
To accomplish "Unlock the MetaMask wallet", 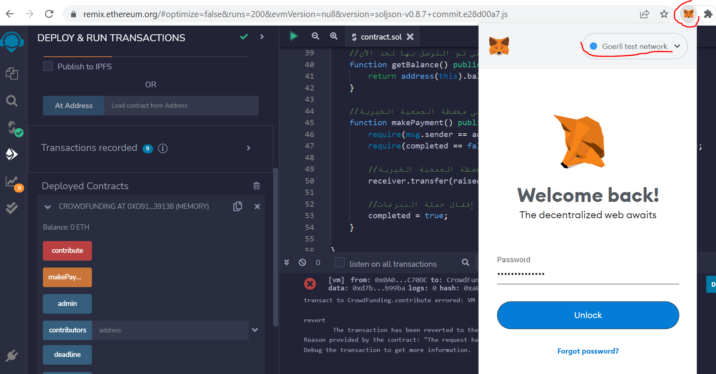I will pyautogui.click(x=588, y=315).
